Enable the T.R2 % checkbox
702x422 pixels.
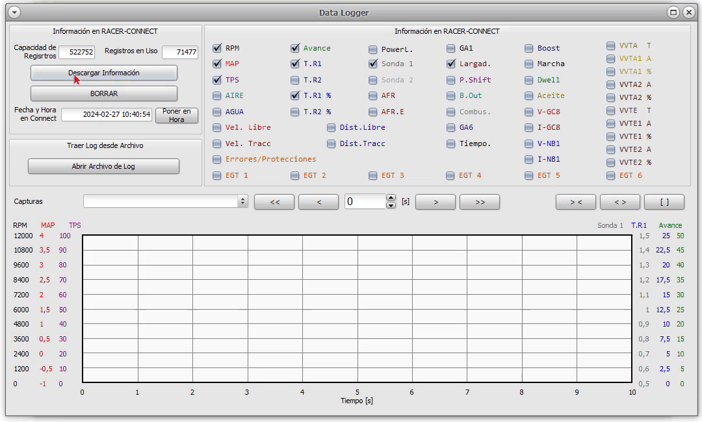tap(295, 112)
